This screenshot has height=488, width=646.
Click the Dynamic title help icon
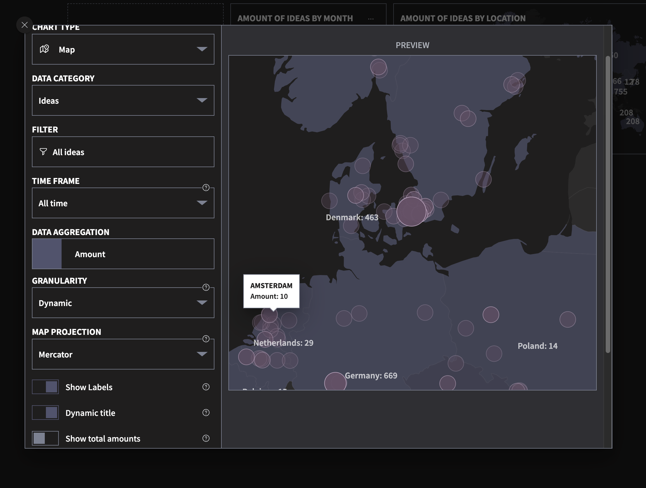206,413
